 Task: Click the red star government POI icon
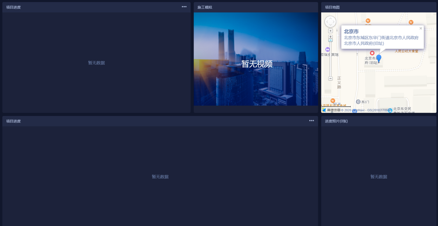pyautogui.click(x=372, y=53)
